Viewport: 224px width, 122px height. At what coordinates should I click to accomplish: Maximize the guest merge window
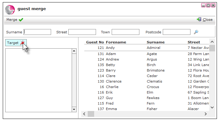(x=208, y=6)
